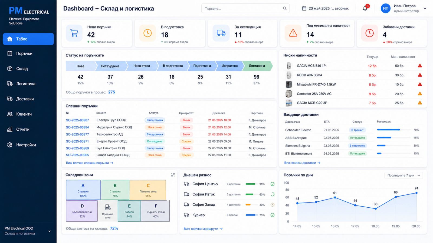
Task: Open order SO-2025-00971
Action: 77,141
